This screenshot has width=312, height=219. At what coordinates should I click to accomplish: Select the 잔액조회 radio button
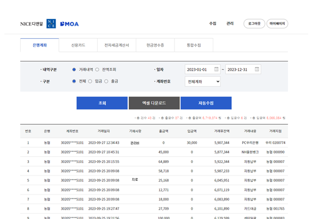[97, 70]
